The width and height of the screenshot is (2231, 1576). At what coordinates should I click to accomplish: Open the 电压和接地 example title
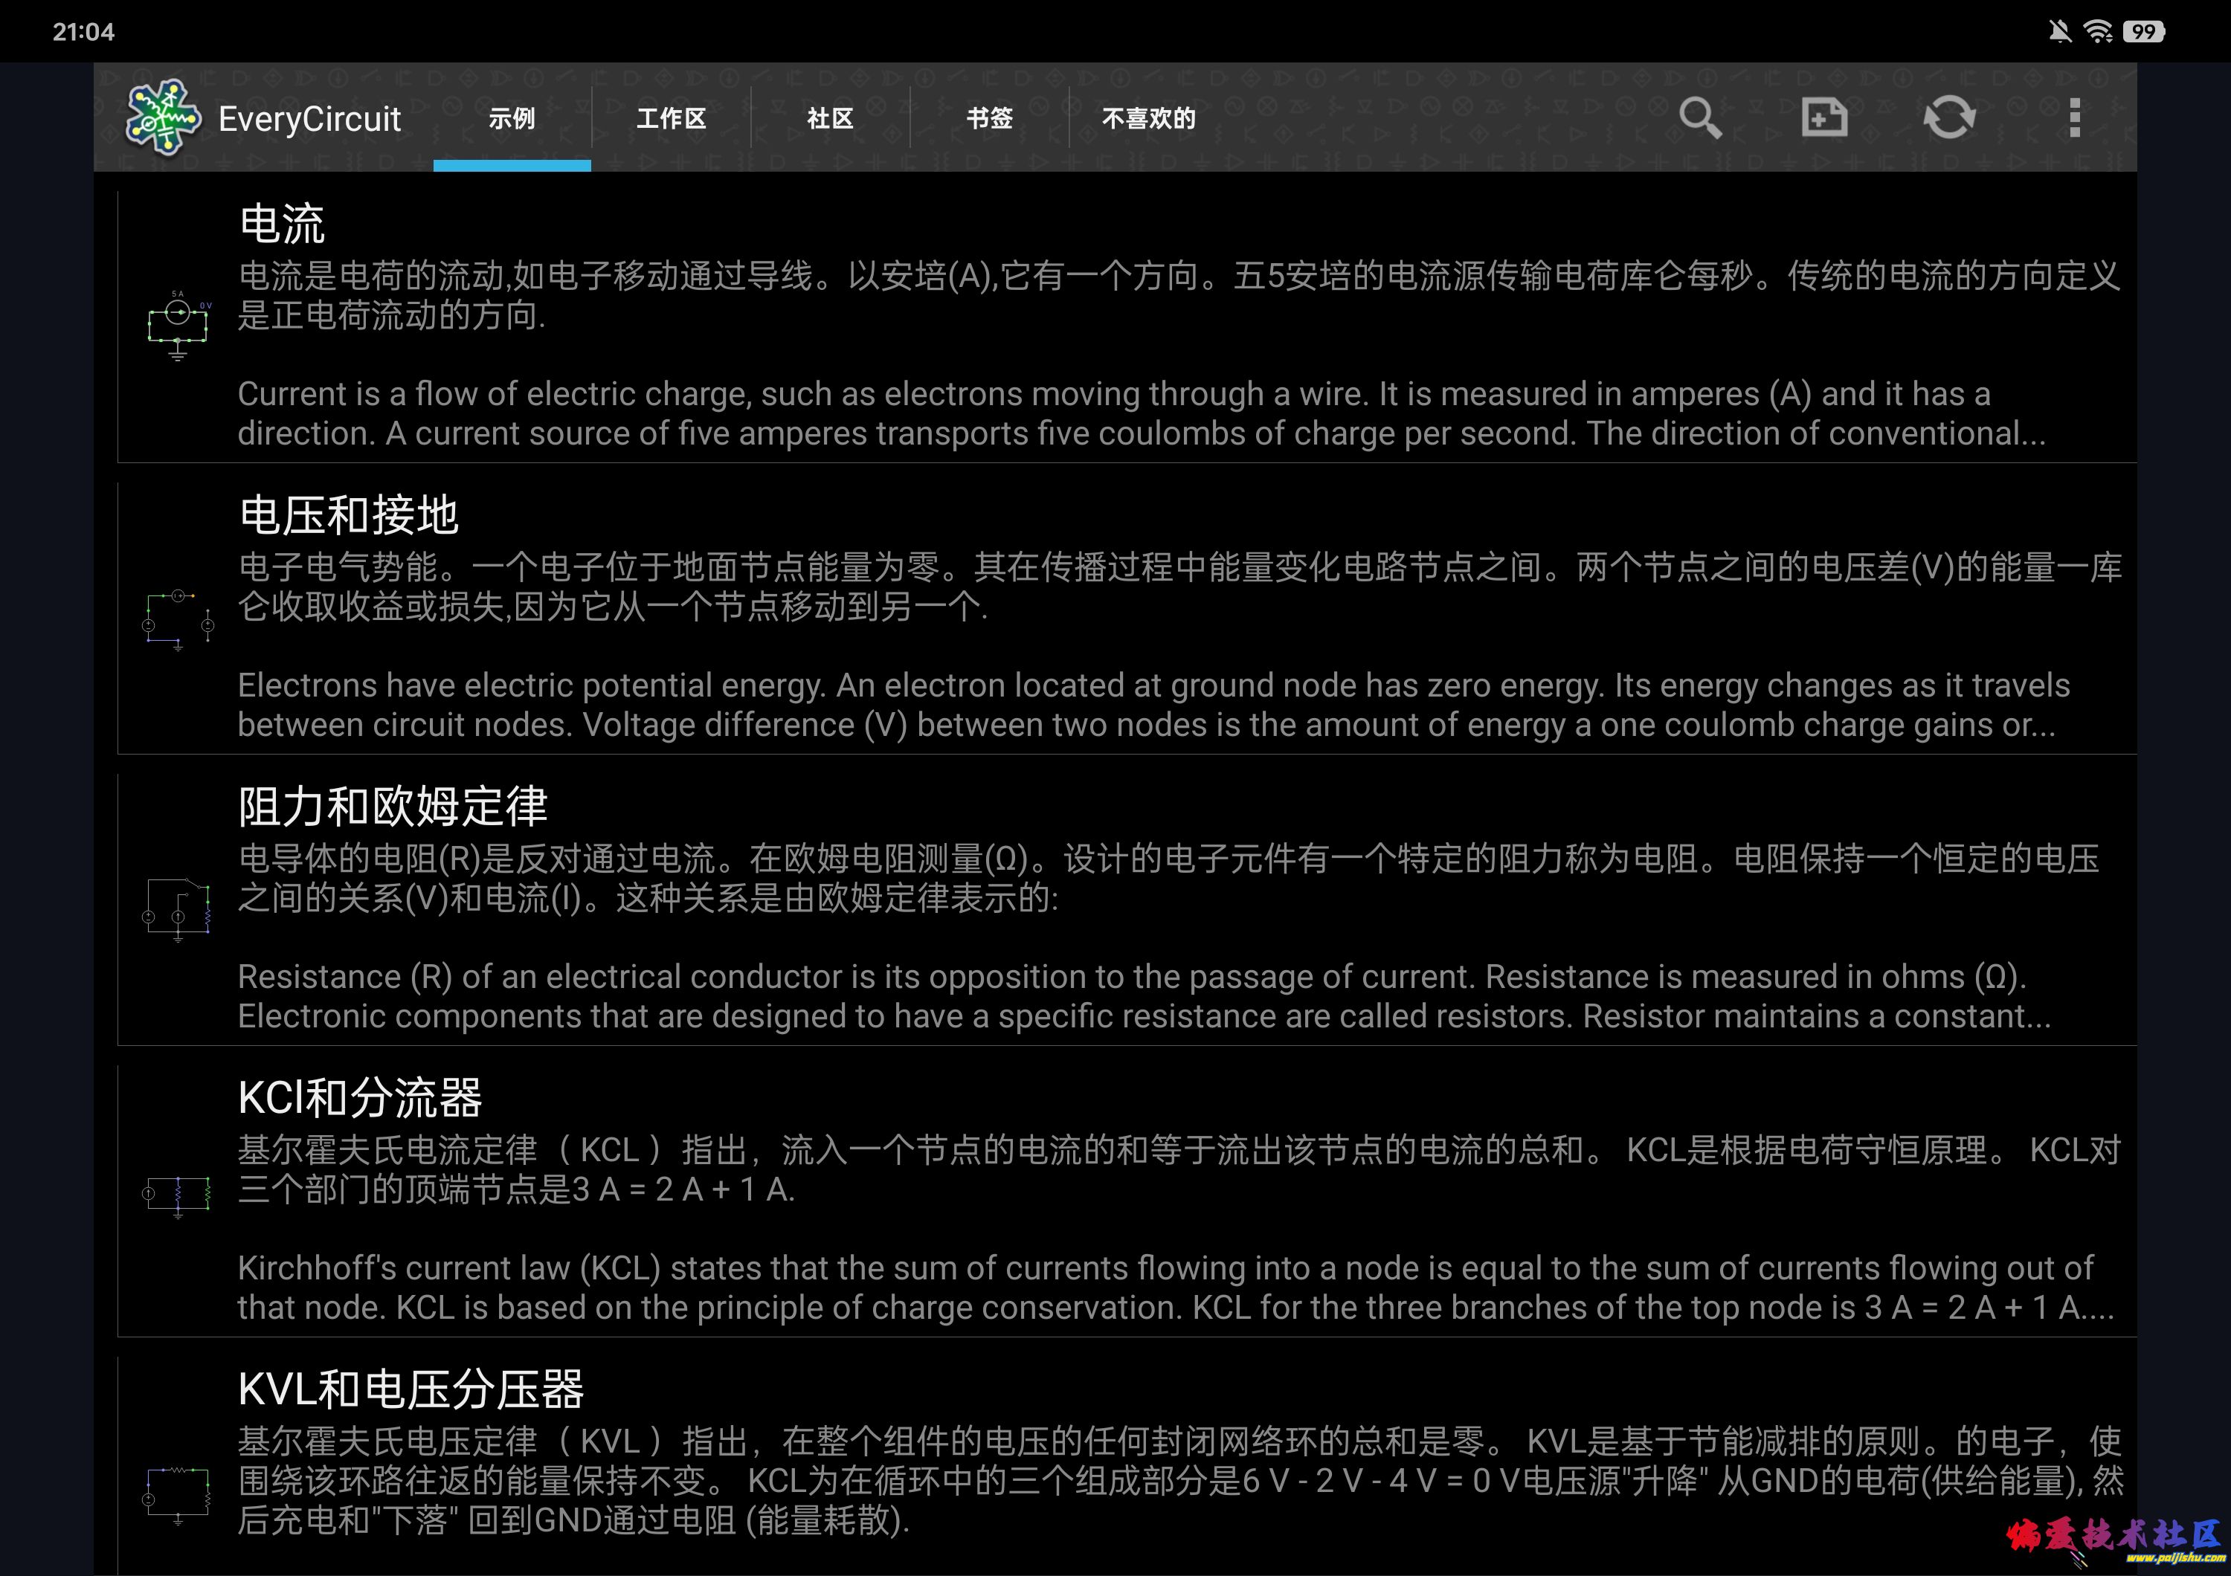pyautogui.click(x=348, y=514)
